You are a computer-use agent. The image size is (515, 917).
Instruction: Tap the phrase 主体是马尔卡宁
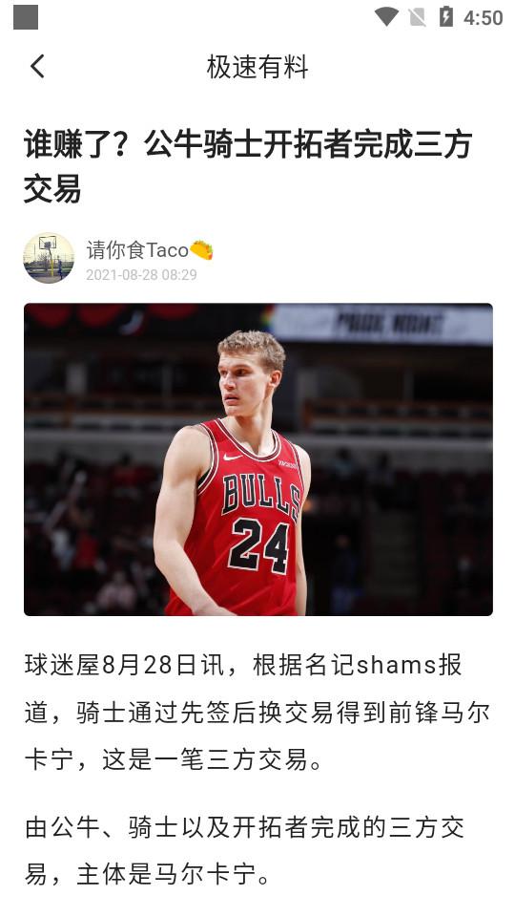166,876
